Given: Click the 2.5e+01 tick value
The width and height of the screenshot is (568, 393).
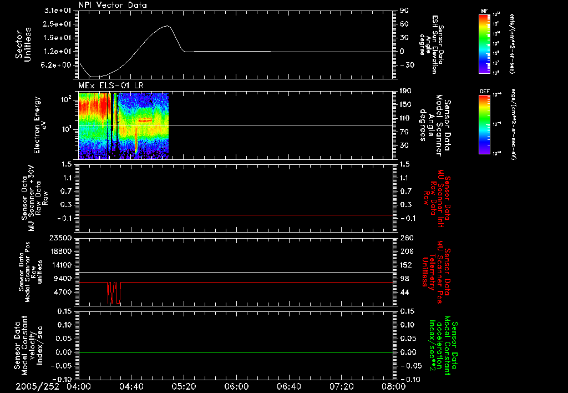Looking at the screenshot, I should (x=58, y=24).
